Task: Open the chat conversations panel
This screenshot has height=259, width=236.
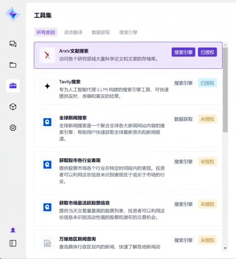Action: pos(13,44)
